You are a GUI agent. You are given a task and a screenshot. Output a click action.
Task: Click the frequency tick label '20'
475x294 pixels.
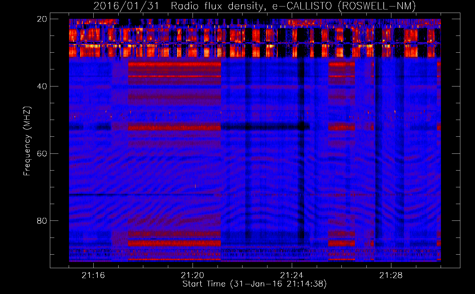(42, 19)
